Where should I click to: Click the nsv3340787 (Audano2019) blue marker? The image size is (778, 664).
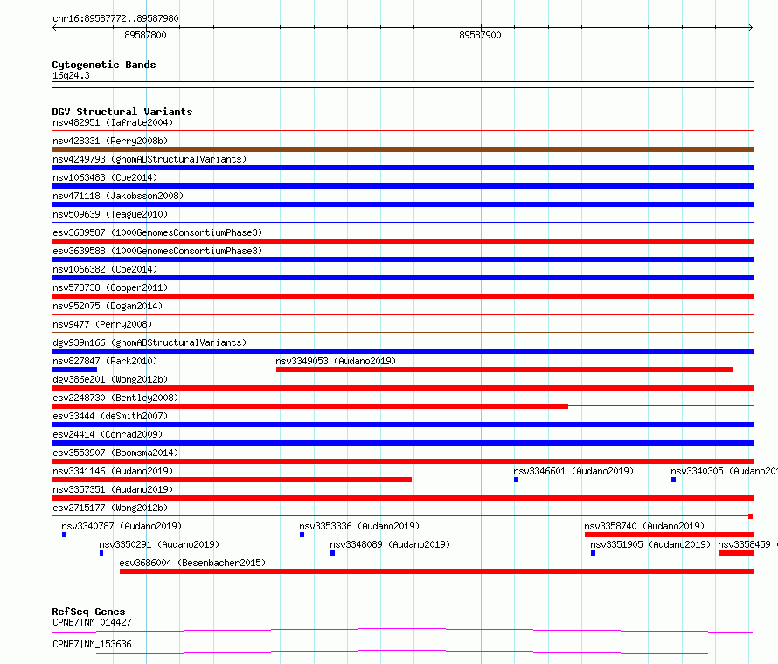pyautogui.click(x=64, y=535)
